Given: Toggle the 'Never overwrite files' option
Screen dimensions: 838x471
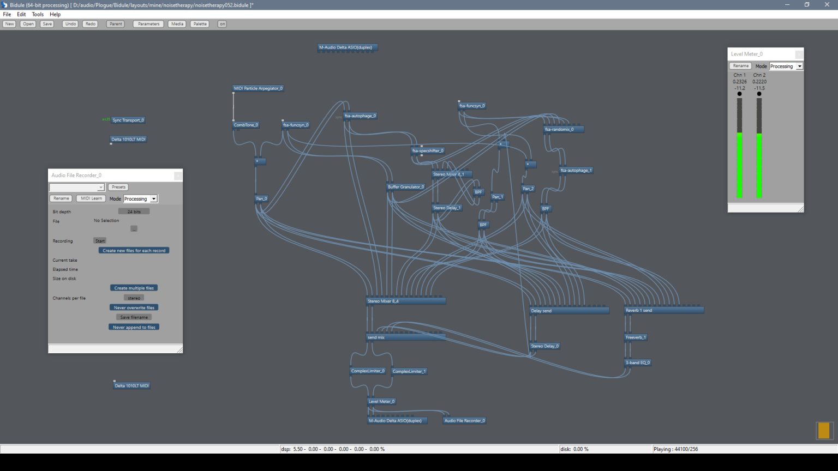Looking at the screenshot, I should 134,307.
